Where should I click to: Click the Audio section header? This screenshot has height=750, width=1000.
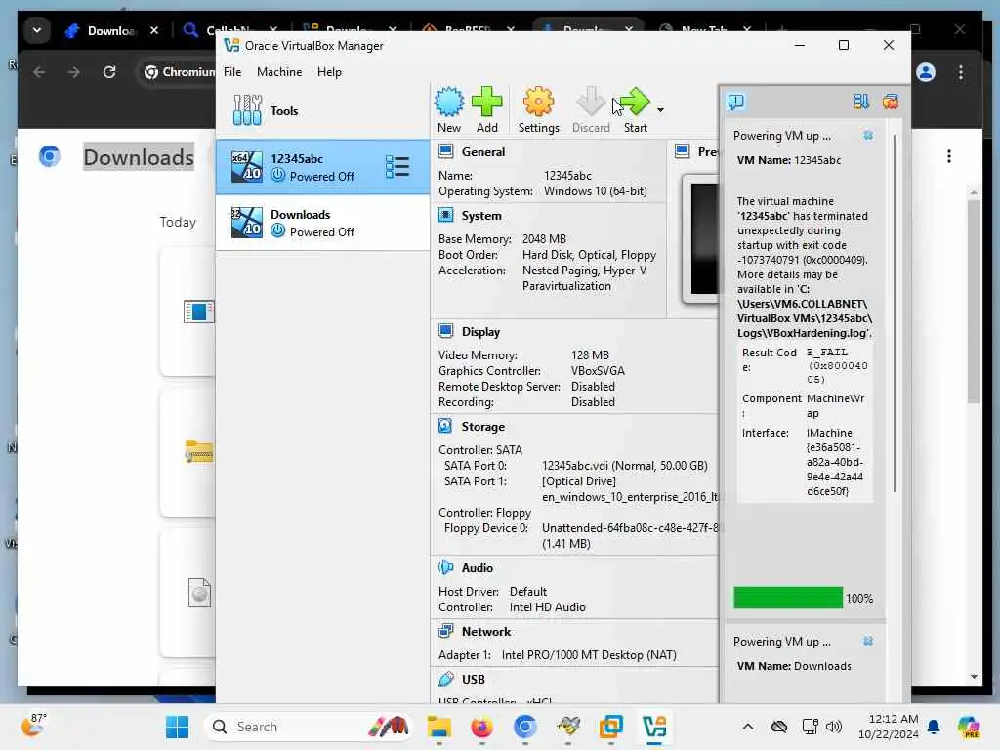click(477, 567)
